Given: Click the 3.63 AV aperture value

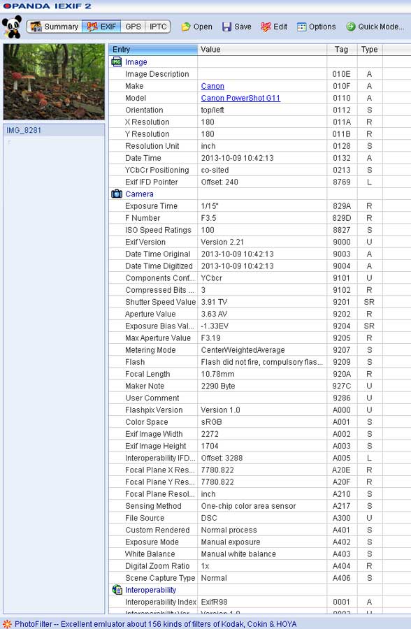Looking at the screenshot, I should click(214, 314).
